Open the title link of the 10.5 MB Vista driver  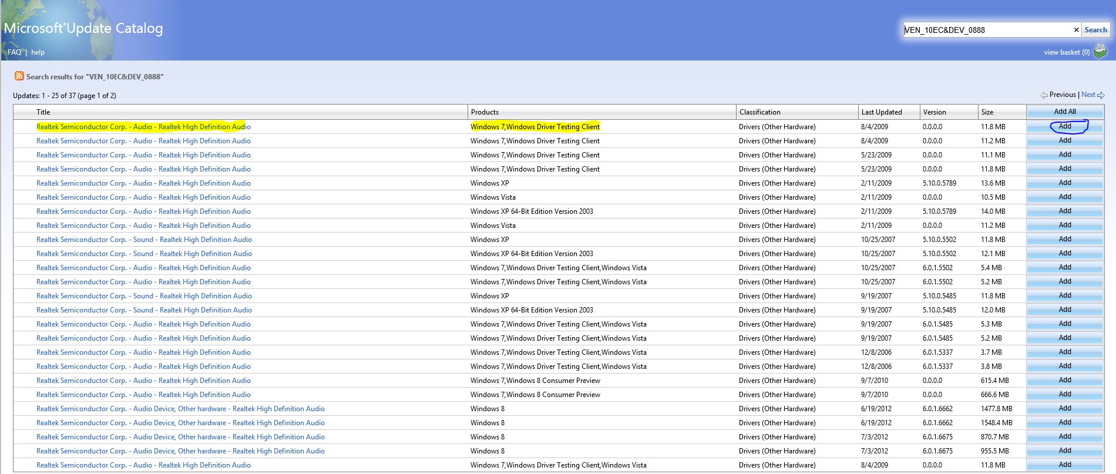coord(143,197)
